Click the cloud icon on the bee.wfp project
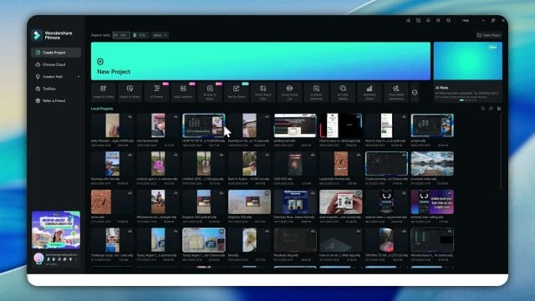Screen dimensions: 535x301 coord(267,232)
